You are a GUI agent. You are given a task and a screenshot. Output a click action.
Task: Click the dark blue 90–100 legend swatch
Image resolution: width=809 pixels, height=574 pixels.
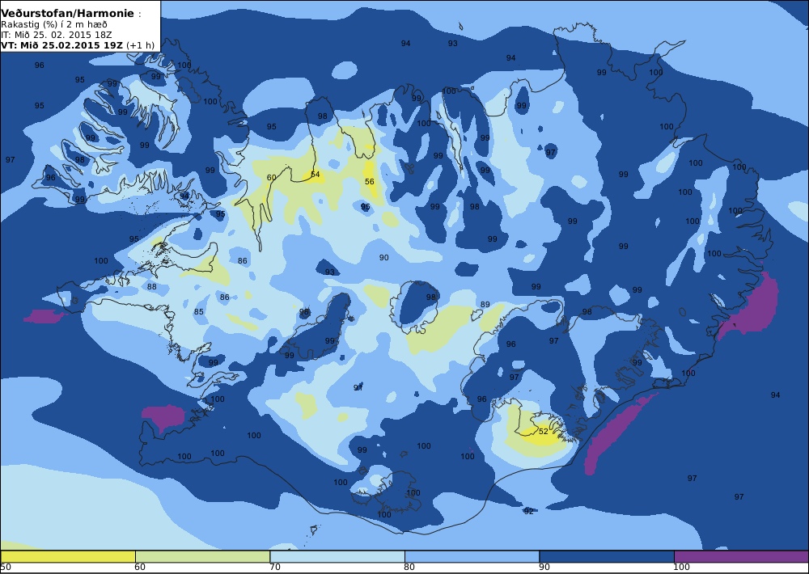point(607,556)
